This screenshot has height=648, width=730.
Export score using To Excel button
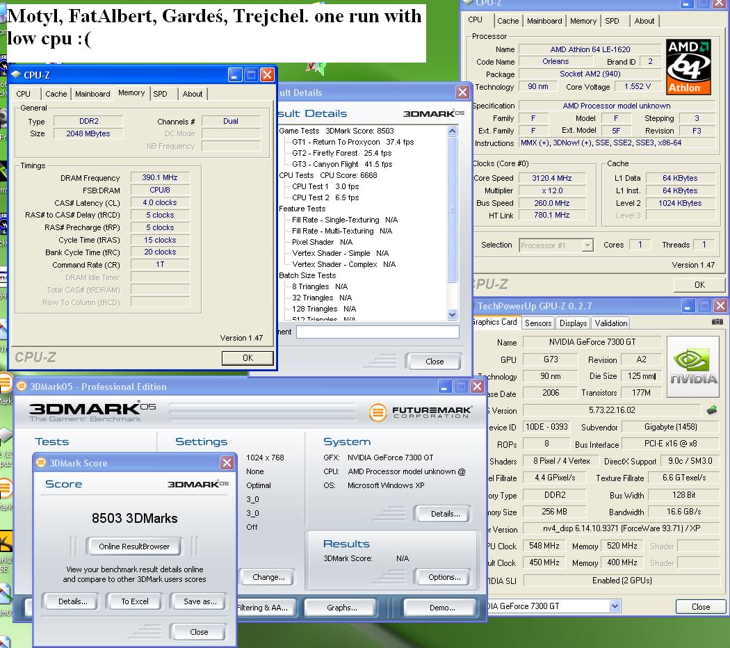pyautogui.click(x=135, y=601)
